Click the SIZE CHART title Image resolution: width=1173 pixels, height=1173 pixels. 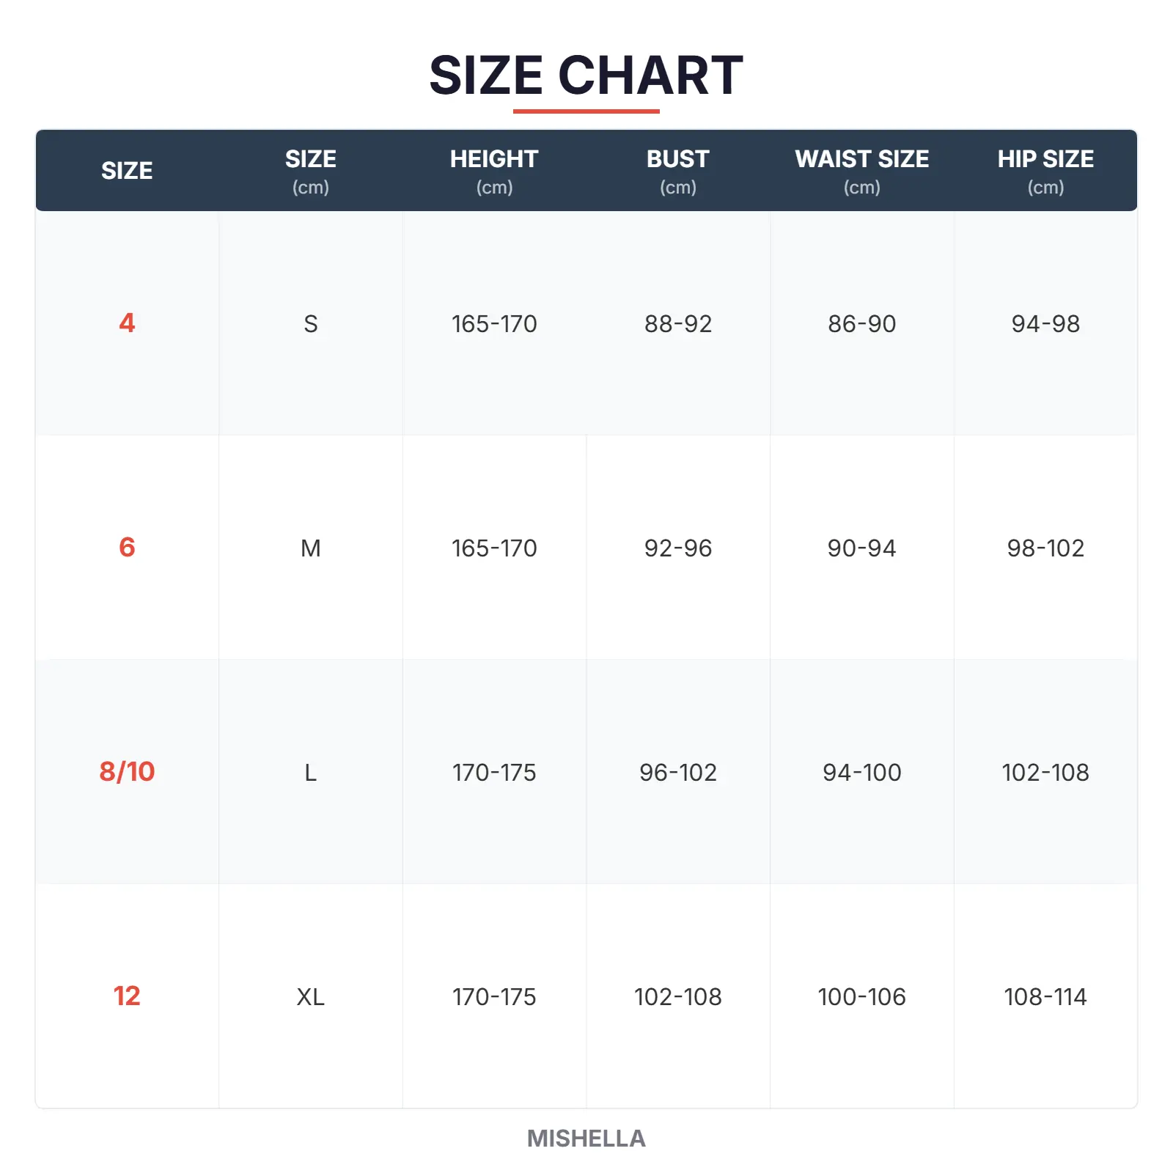[586, 76]
